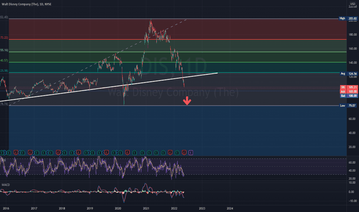Click the 20.00 value on the main price scale
This screenshot has width=359, height=212.
[x=352, y=147]
